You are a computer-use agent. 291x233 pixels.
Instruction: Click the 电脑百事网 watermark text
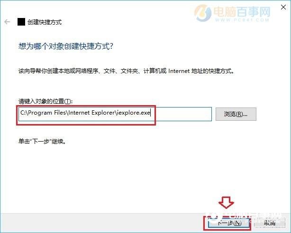[242, 11]
